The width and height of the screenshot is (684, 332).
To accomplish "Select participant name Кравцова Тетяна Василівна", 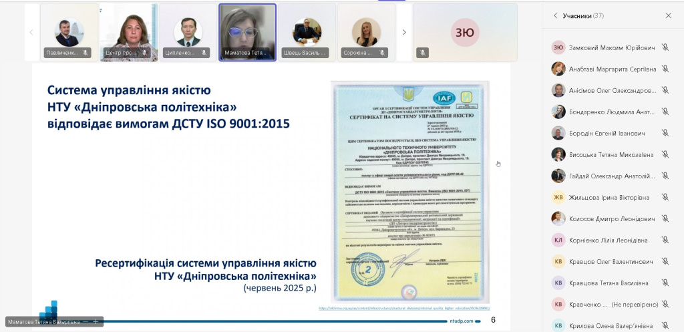I will point(608,283).
